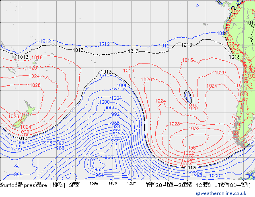Viewport: 255px width, 197px height.
Task: Select the 140W longitude label
Action: pos(113,183)
